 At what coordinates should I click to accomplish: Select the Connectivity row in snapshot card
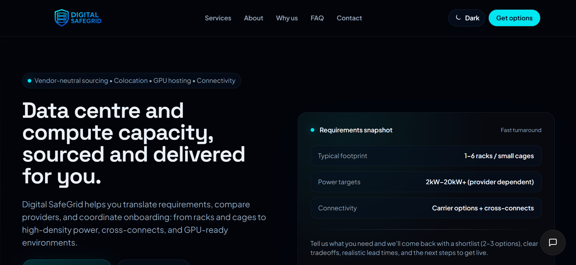(x=426, y=208)
